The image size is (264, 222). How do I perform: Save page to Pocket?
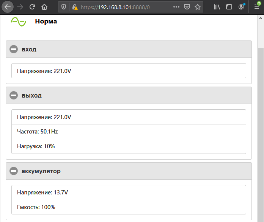[x=187, y=7]
